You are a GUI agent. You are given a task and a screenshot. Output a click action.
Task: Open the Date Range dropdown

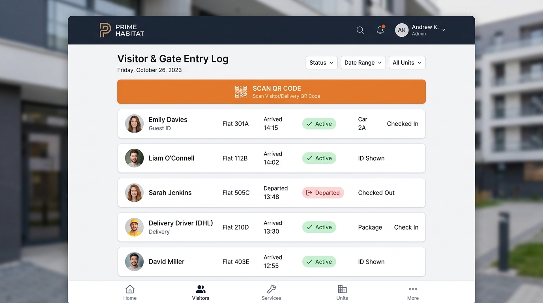tap(363, 63)
